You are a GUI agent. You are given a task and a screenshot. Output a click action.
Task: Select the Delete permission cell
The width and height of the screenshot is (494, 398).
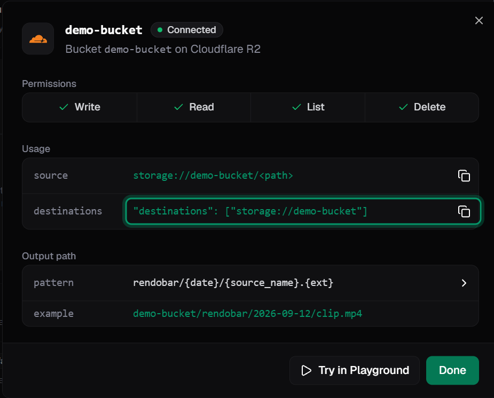click(422, 107)
